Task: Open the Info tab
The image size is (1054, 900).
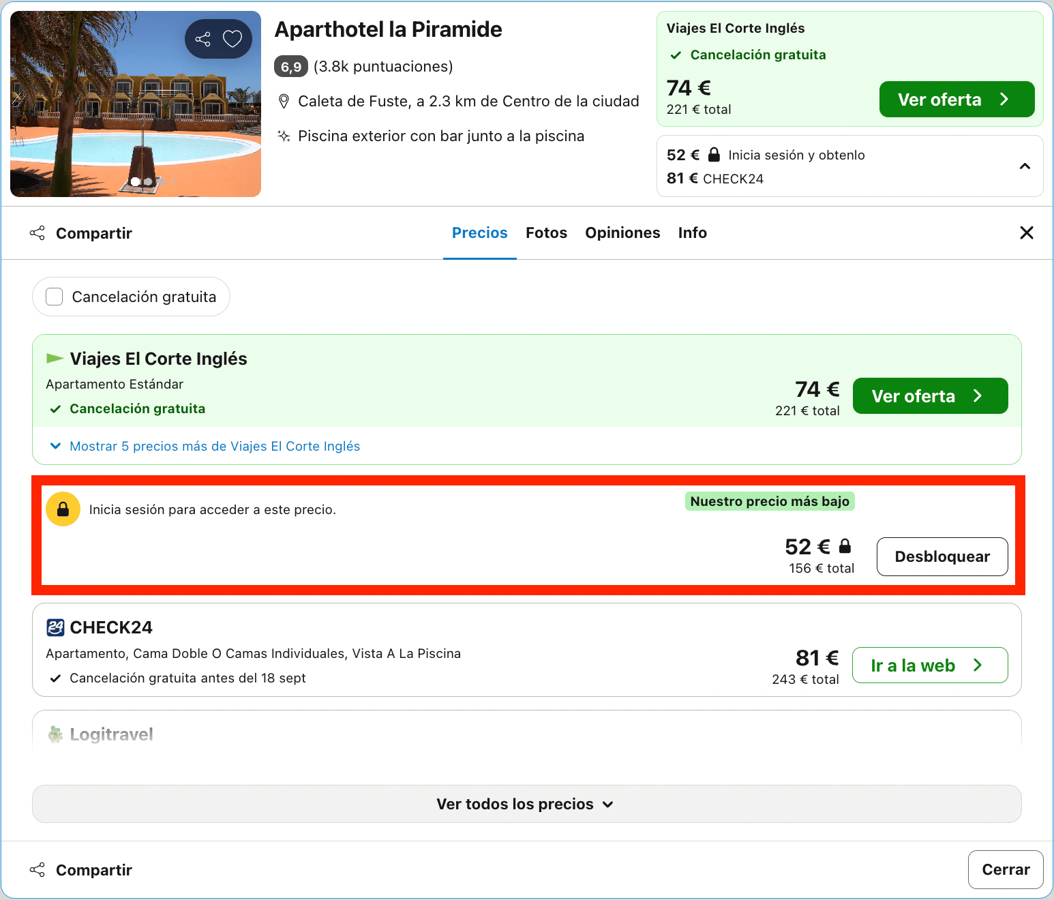Action: coord(693,233)
